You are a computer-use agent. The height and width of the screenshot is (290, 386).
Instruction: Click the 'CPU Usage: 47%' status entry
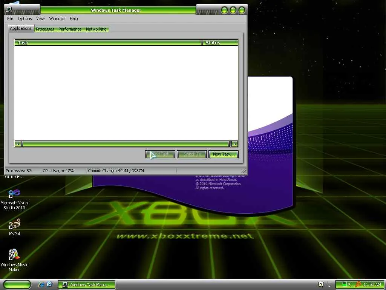58,171
